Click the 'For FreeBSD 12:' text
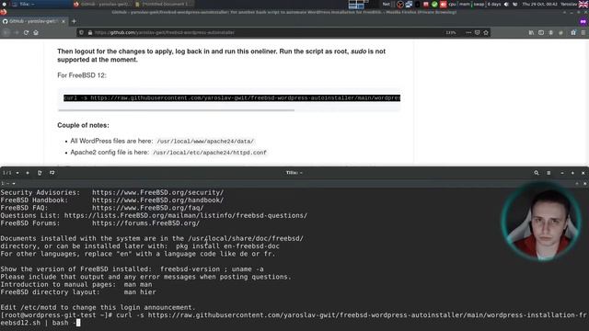This screenshot has width=589, height=331. [82, 75]
